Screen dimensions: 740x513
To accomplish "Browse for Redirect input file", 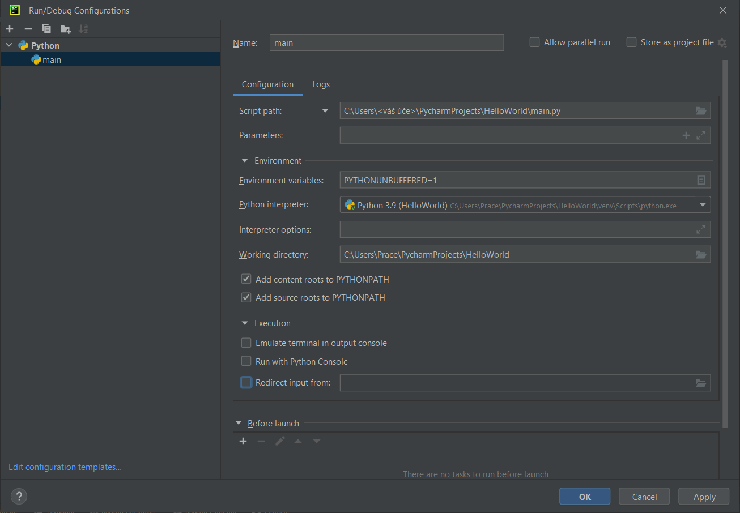I will point(701,383).
